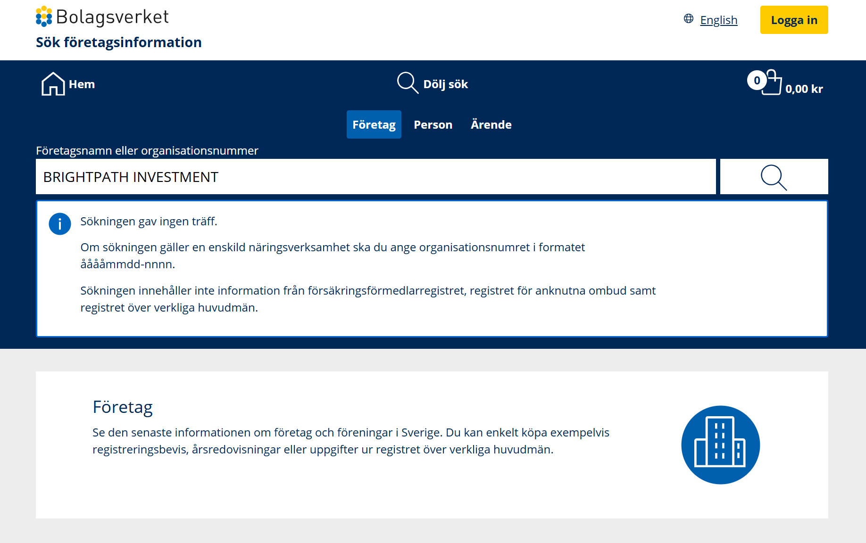866x543 pixels.
Task: Select the Företag search tab
Action: point(374,124)
